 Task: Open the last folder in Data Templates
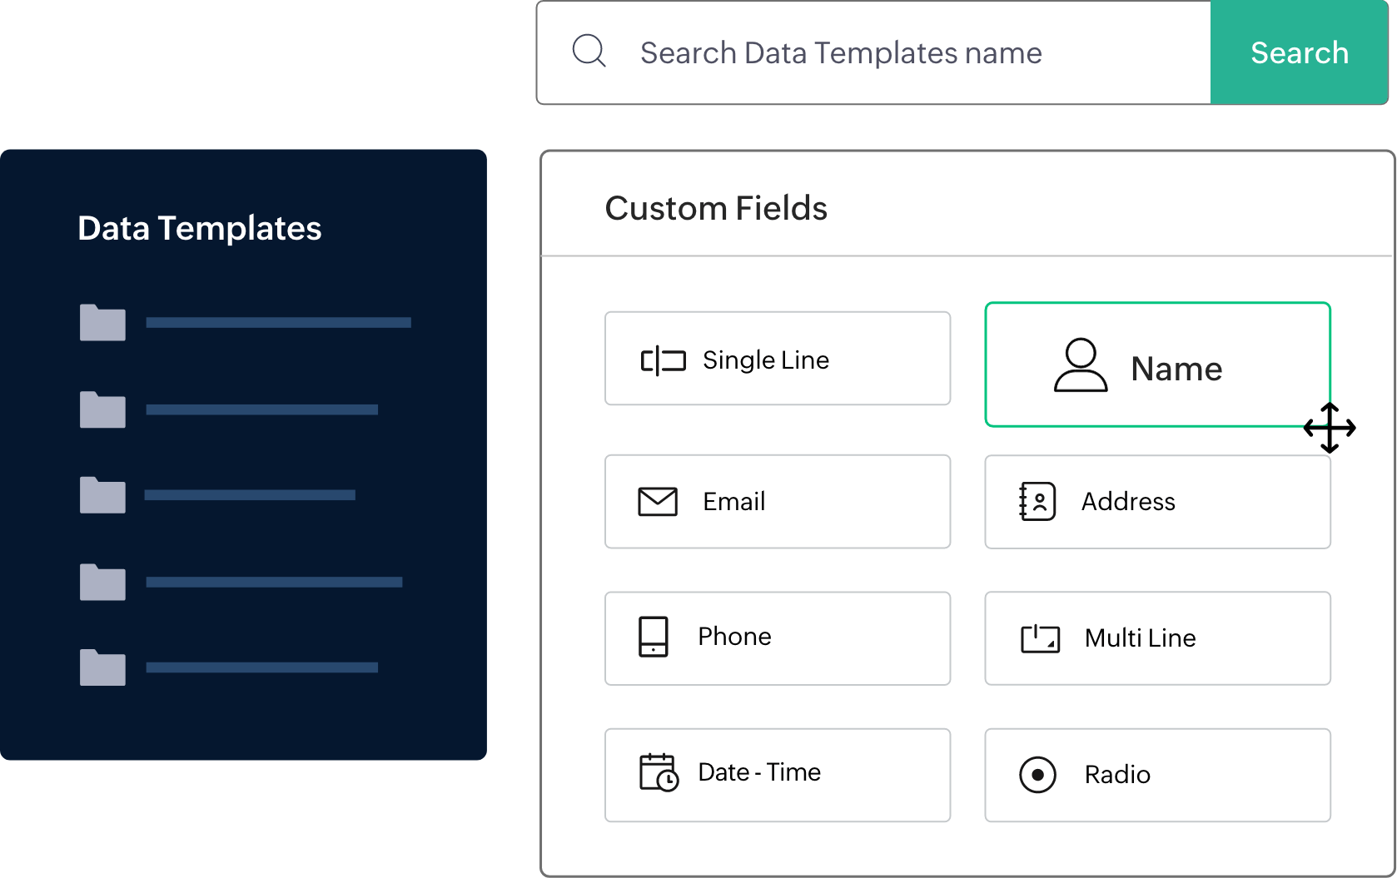102,667
